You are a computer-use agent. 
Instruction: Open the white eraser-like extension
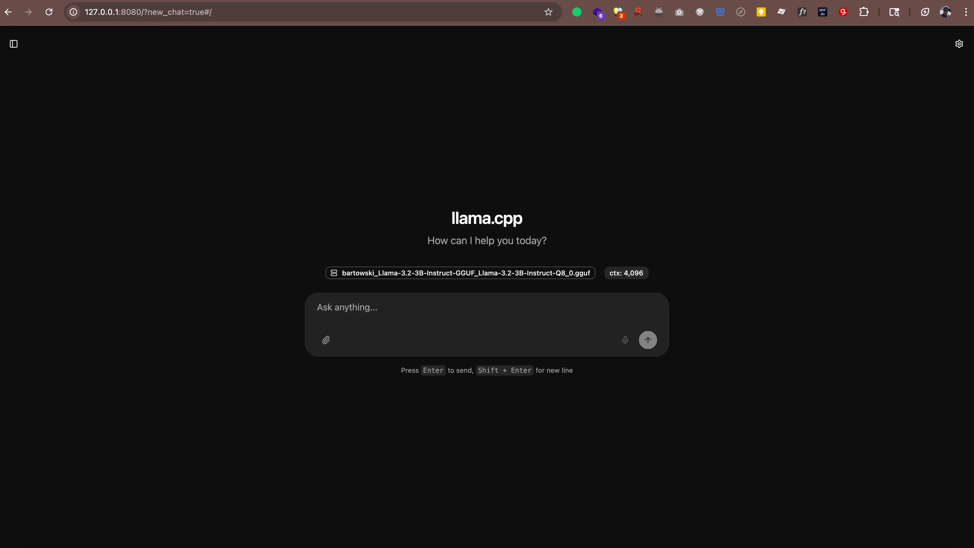point(781,12)
